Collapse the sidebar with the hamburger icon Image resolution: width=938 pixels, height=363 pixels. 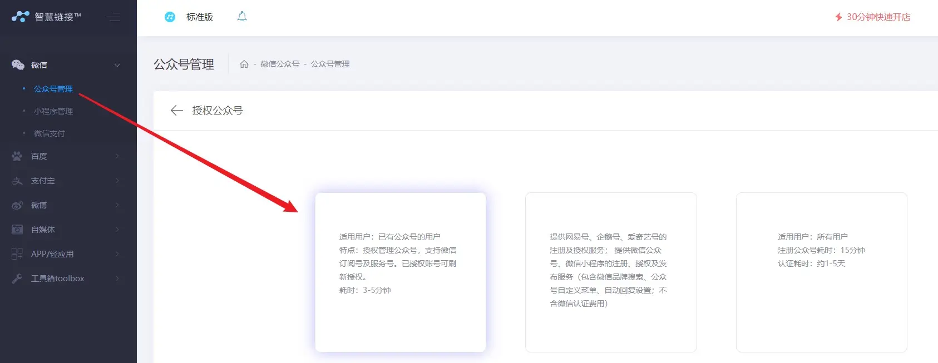tap(113, 17)
